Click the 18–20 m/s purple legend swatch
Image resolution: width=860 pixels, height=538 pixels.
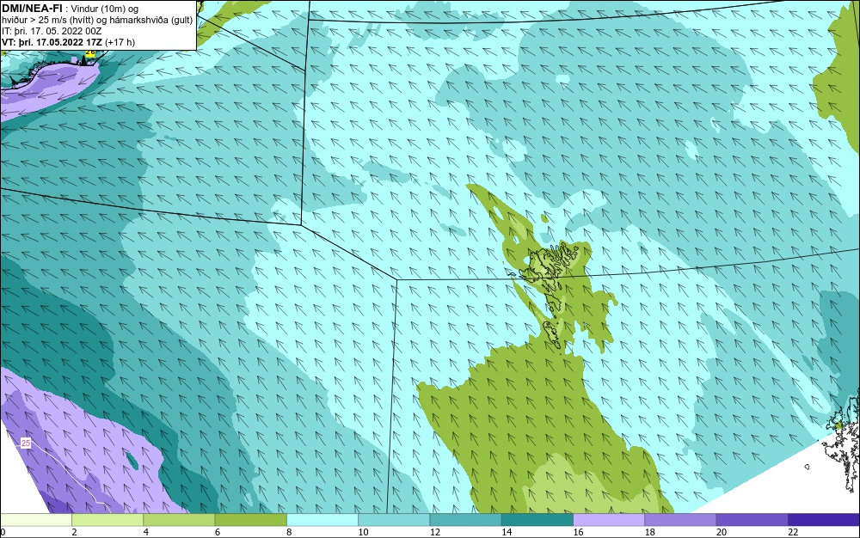680,520
